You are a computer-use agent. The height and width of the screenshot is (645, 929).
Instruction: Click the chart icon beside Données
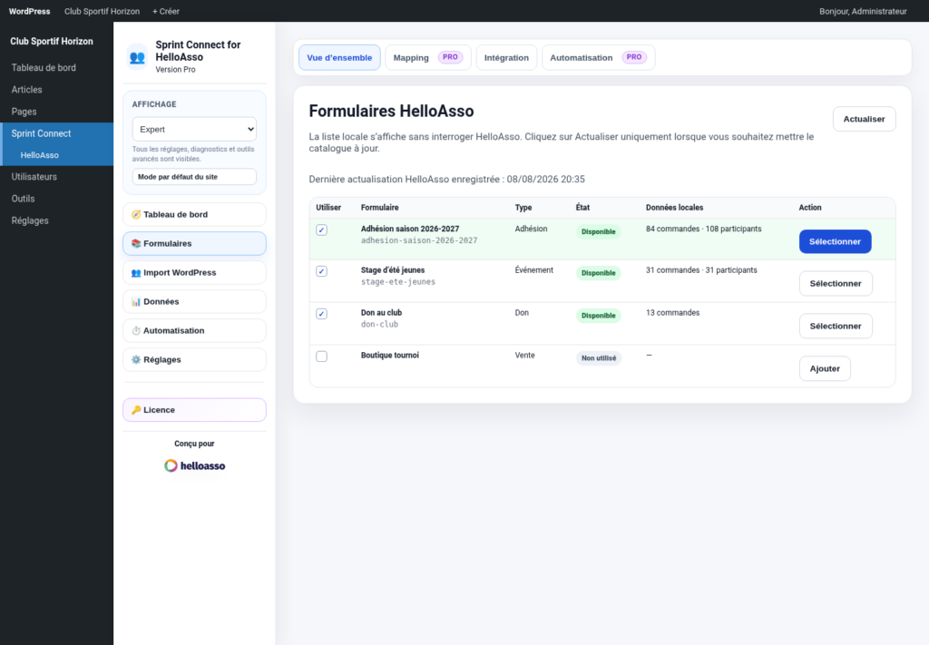pyautogui.click(x=136, y=301)
